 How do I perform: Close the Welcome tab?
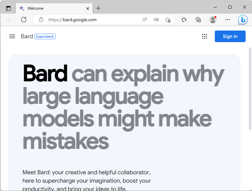[88, 8]
